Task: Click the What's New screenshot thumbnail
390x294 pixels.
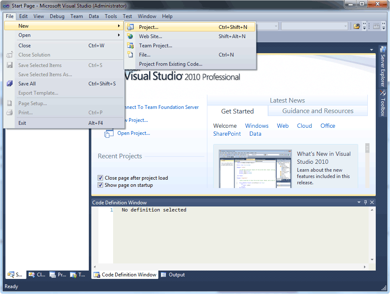Action: pos(255,169)
